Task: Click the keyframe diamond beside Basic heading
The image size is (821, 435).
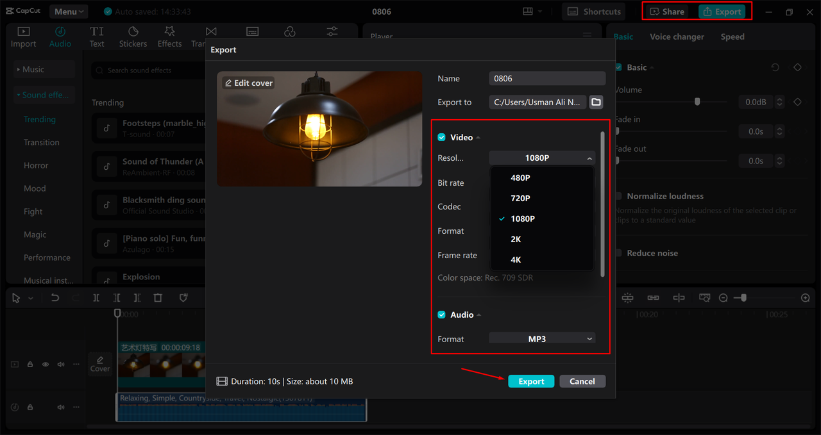Action: pyautogui.click(x=797, y=67)
